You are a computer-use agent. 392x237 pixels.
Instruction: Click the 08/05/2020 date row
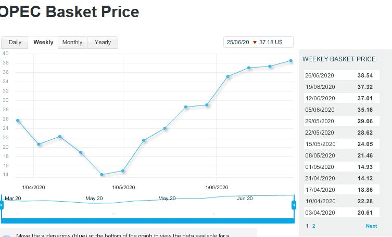(x=342, y=155)
